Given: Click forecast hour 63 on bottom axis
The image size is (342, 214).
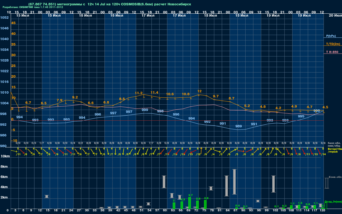Looking at the screenshot, I should point(173,211).
